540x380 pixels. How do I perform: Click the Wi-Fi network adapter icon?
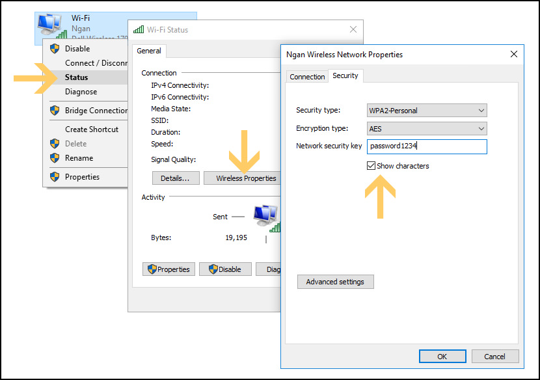pyautogui.click(x=51, y=25)
